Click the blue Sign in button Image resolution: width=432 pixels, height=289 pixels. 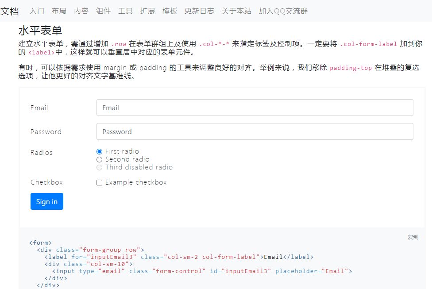47,201
